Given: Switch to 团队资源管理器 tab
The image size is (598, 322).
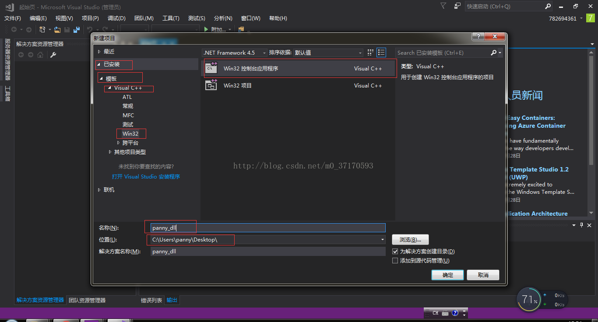Looking at the screenshot, I should point(87,300).
